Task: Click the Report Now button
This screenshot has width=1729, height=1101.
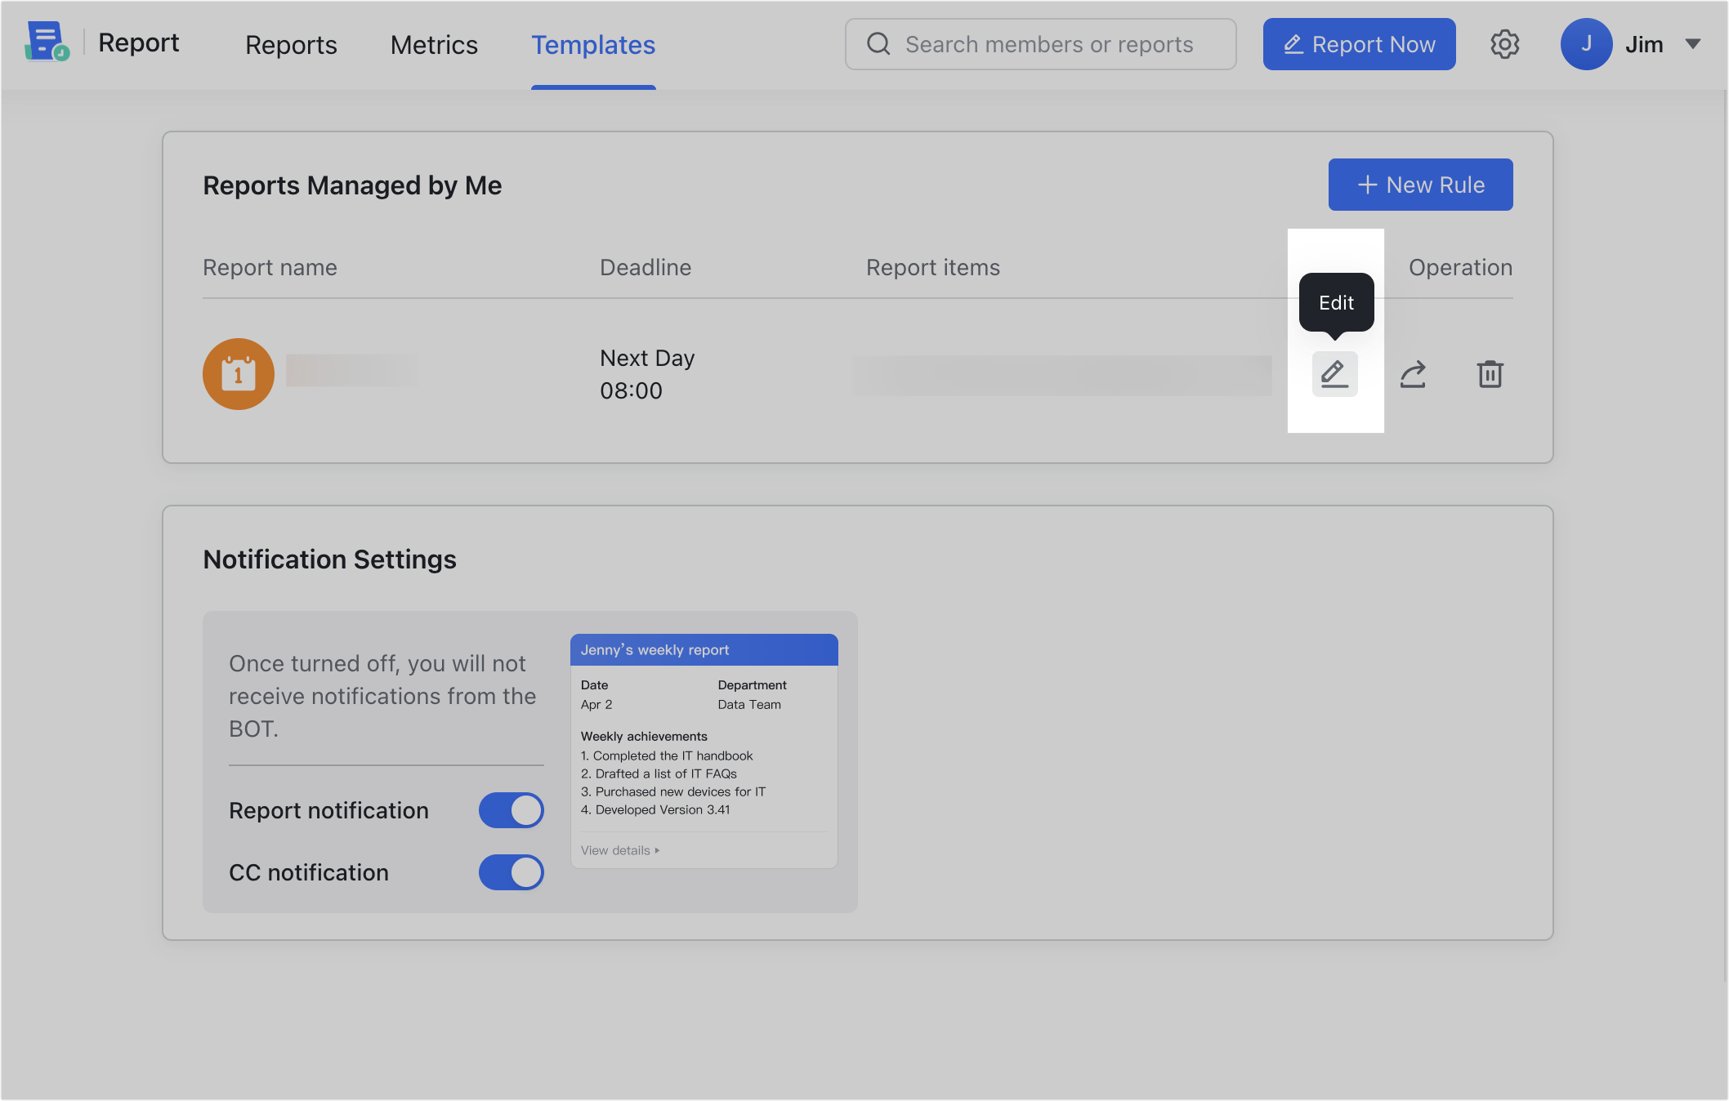Action: click(x=1359, y=44)
